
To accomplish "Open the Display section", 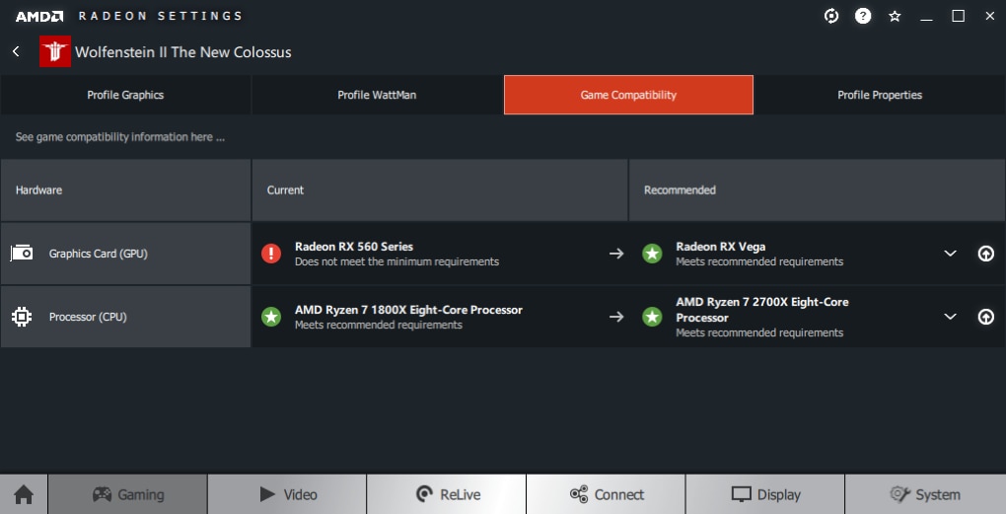I will point(764,494).
